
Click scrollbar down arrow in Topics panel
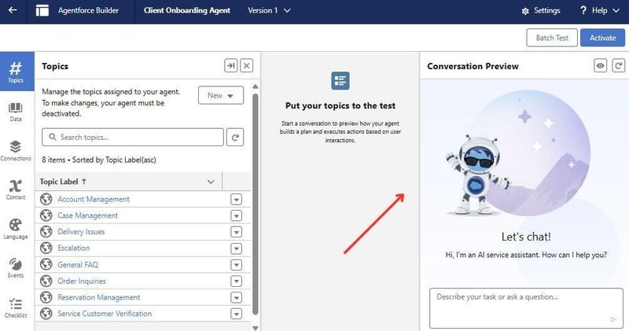click(x=256, y=328)
